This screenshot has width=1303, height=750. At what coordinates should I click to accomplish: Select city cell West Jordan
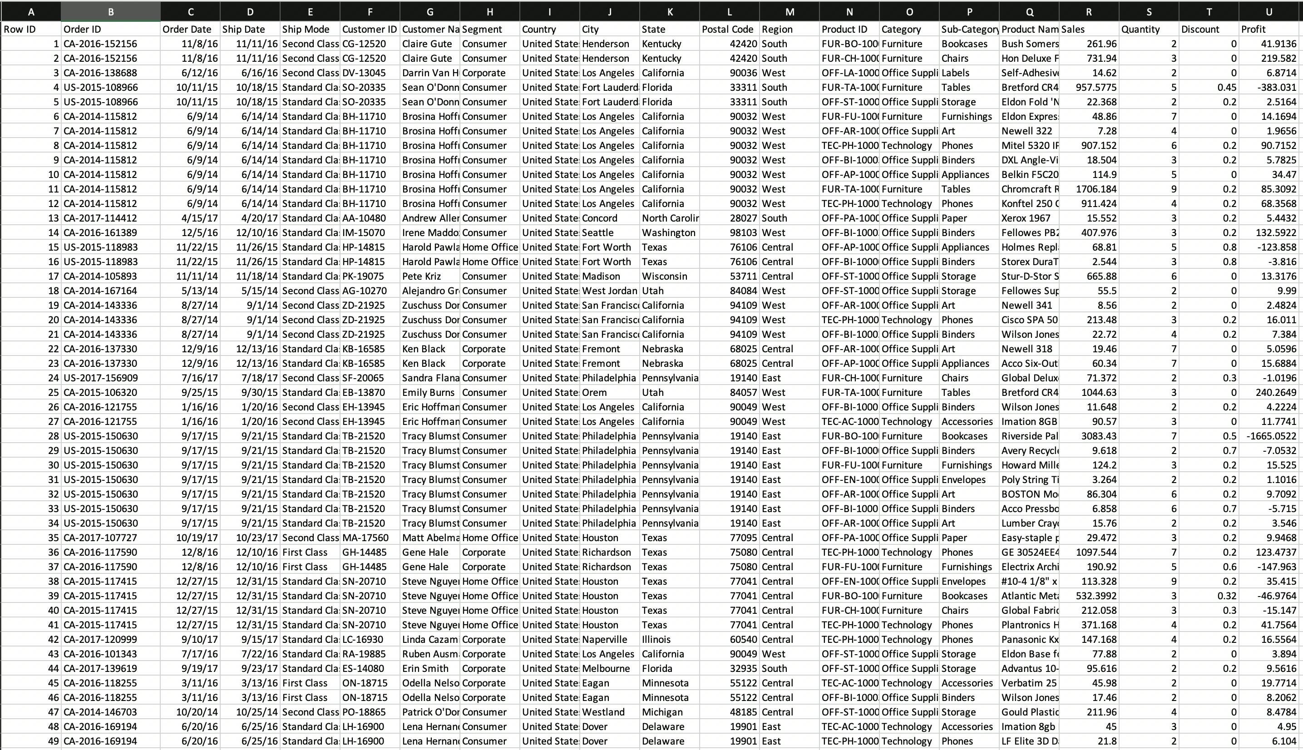point(610,291)
